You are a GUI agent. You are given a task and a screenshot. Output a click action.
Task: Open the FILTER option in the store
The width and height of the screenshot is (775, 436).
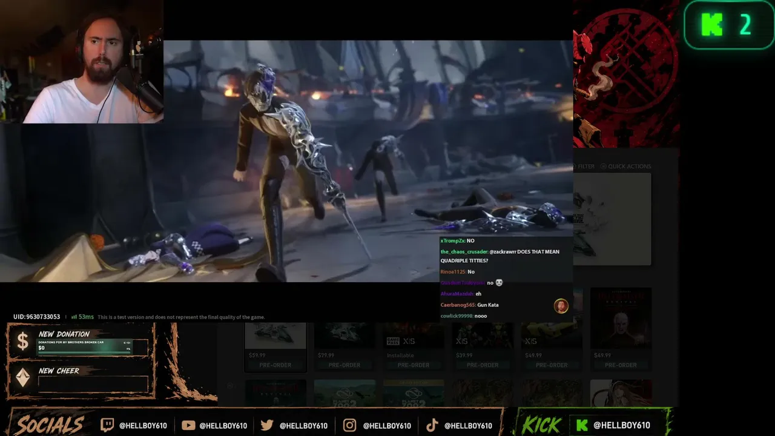(586, 167)
